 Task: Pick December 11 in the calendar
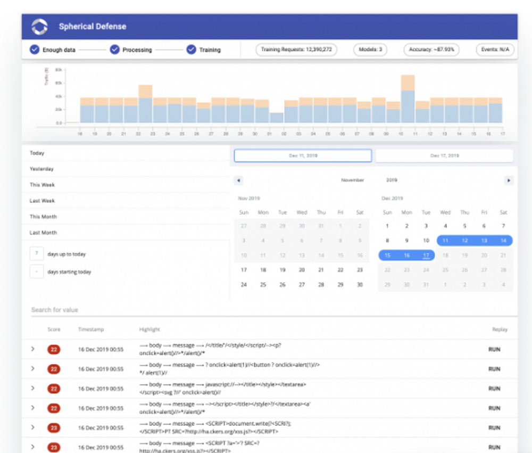click(445, 241)
